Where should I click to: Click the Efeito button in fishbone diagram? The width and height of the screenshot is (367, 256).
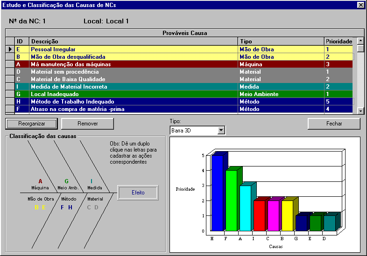(x=138, y=193)
